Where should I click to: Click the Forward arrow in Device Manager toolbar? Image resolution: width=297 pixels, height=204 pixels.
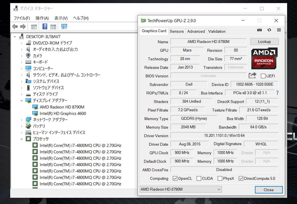[23, 26]
